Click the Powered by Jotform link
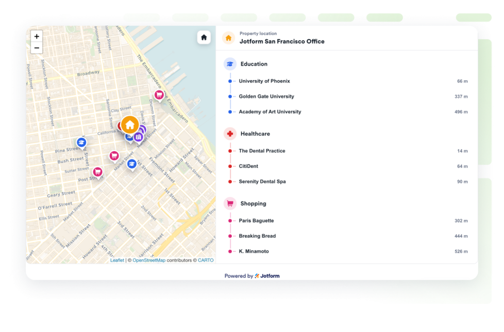Image resolution: width=504 pixels, height=332 pixels. point(252,276)
